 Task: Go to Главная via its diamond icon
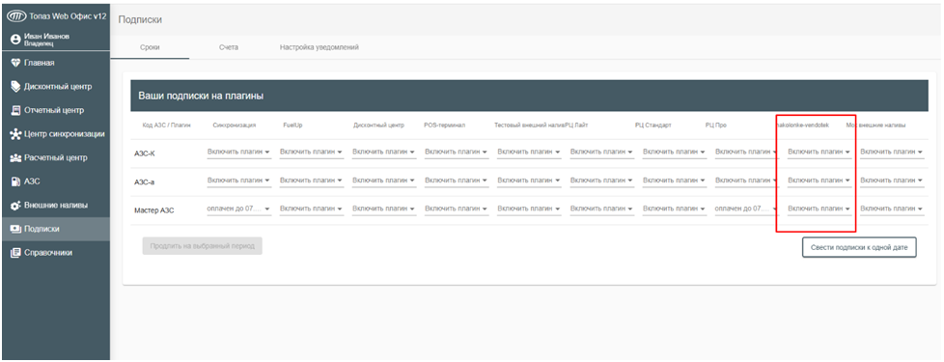(16, 64)
